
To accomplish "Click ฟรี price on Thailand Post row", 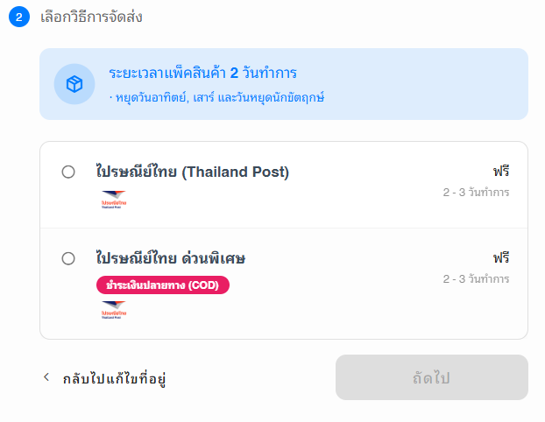I will pyautogui.click(x=501, y=172).
